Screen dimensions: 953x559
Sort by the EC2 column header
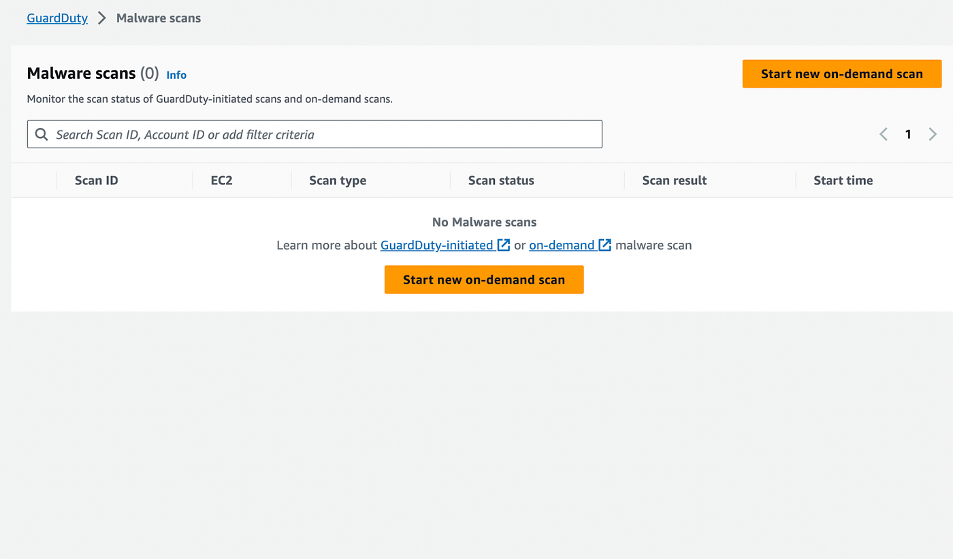coord(222,180)
